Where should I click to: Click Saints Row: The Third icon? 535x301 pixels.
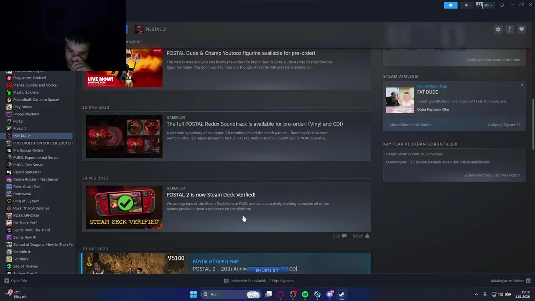click(9, 230)
